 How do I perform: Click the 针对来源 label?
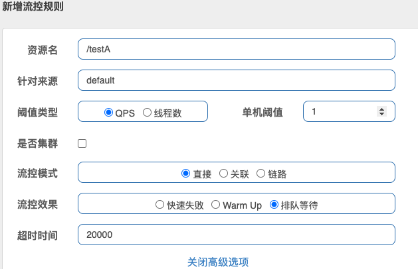(38, 81)
